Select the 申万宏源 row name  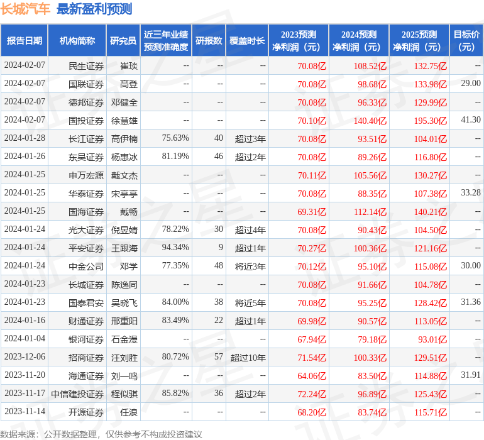86,175
